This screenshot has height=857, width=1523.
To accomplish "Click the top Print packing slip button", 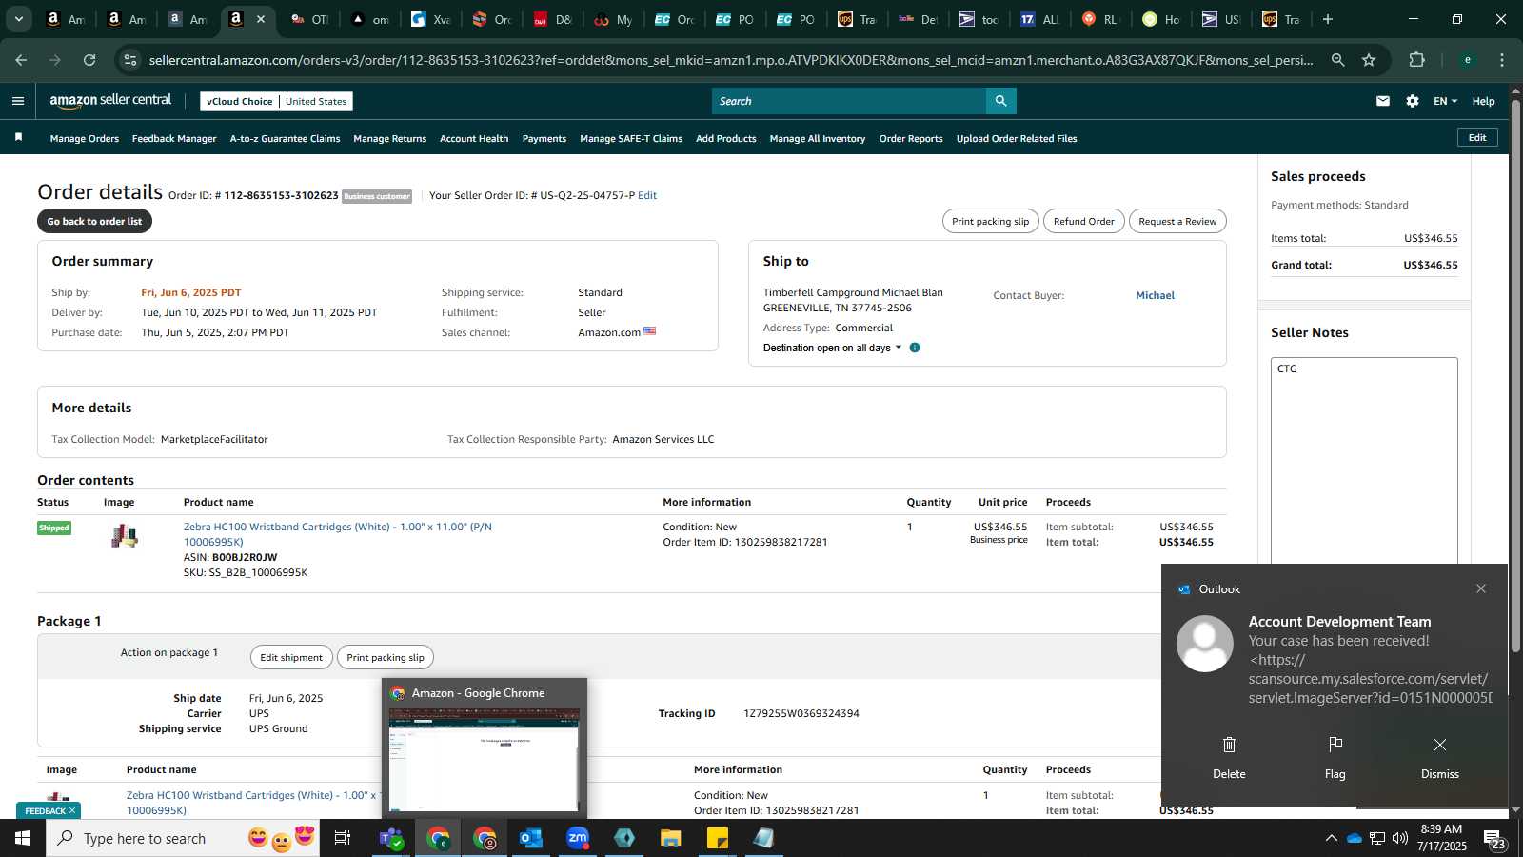I will 990,221.
